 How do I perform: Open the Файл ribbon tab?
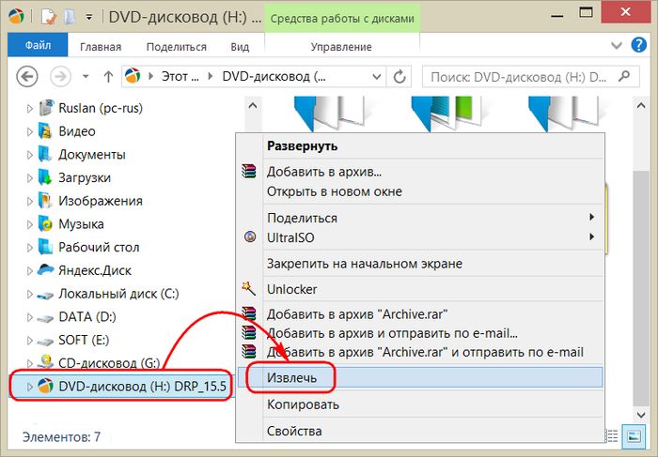tap(39, 46)
